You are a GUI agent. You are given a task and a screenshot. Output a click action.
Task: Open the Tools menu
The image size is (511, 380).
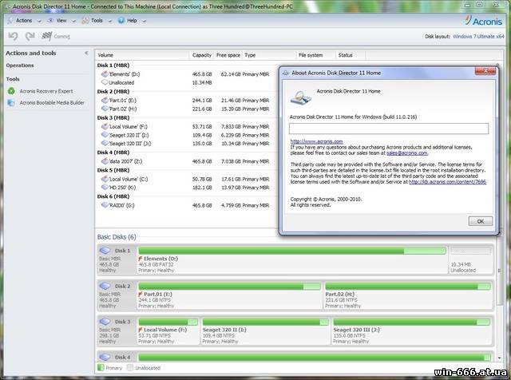pos(97,21)
